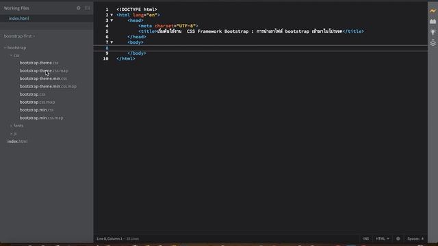The height and width of the screenshot is (246, 438).
Task: Click line number 1 in gutter
Action: coord(107,10)
